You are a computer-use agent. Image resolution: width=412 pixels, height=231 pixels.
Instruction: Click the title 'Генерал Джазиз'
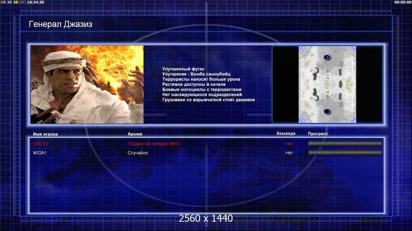tap(60, 24)
